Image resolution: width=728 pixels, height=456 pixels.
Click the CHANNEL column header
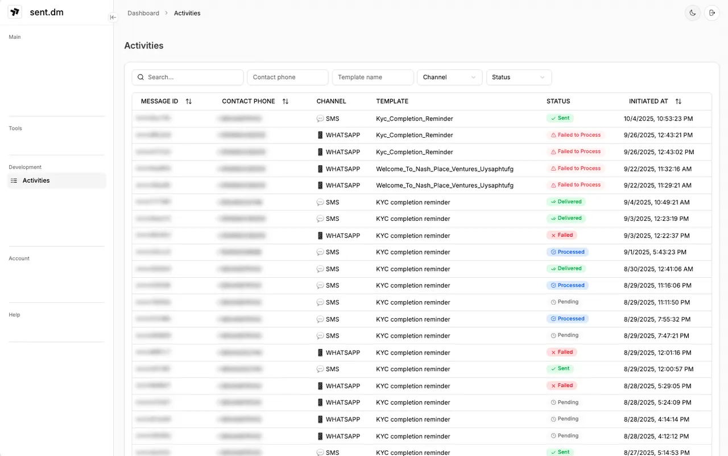pyautogui.click(x=332, y=101)
